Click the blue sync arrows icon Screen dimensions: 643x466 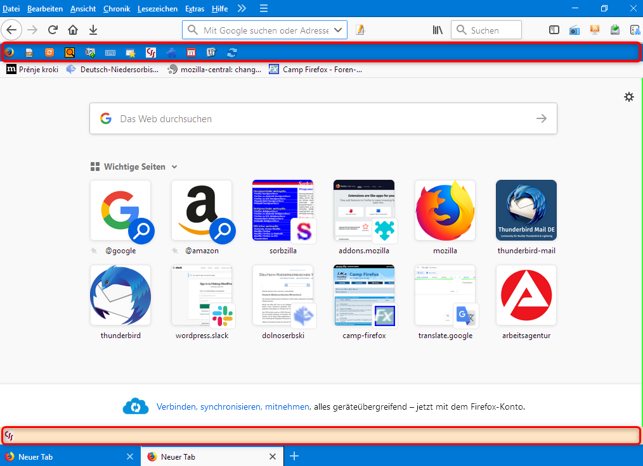[x=232, y=53]
